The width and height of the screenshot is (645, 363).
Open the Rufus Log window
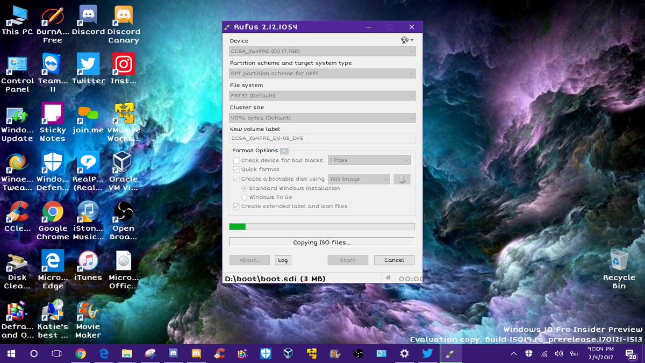point(283,260)
